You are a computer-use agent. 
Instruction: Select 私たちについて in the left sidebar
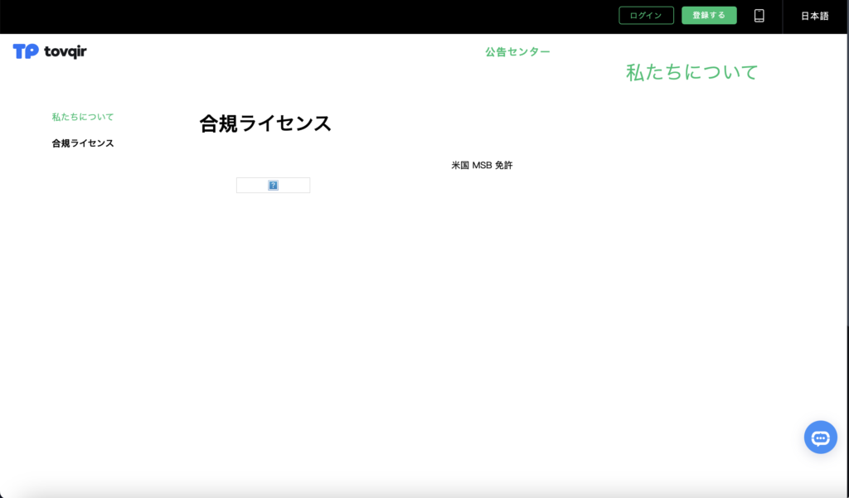(83, 117)
